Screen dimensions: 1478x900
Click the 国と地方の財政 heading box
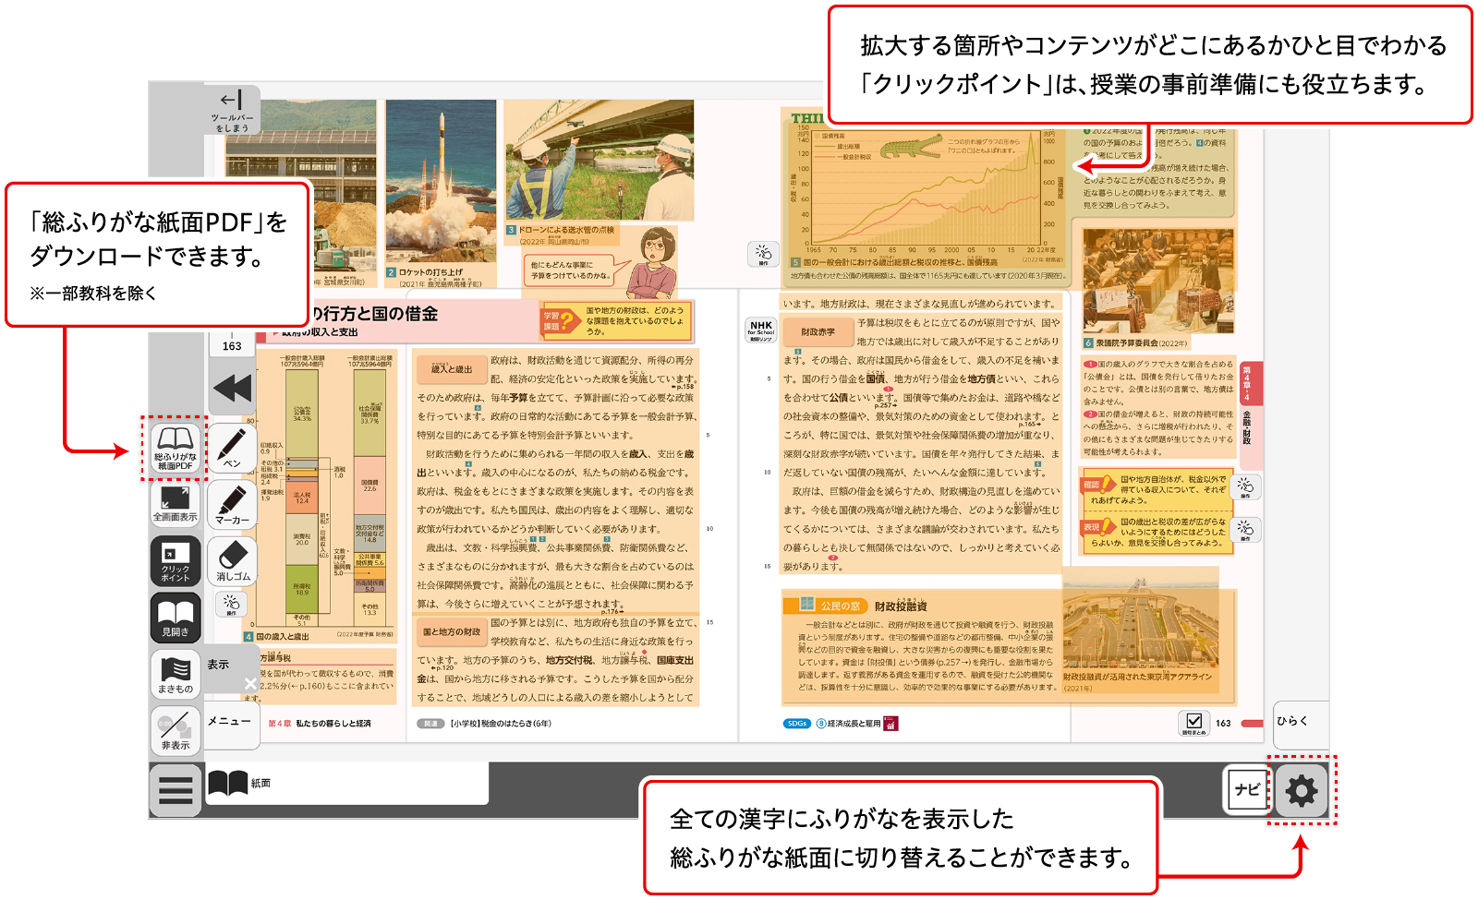coord(452,631)
